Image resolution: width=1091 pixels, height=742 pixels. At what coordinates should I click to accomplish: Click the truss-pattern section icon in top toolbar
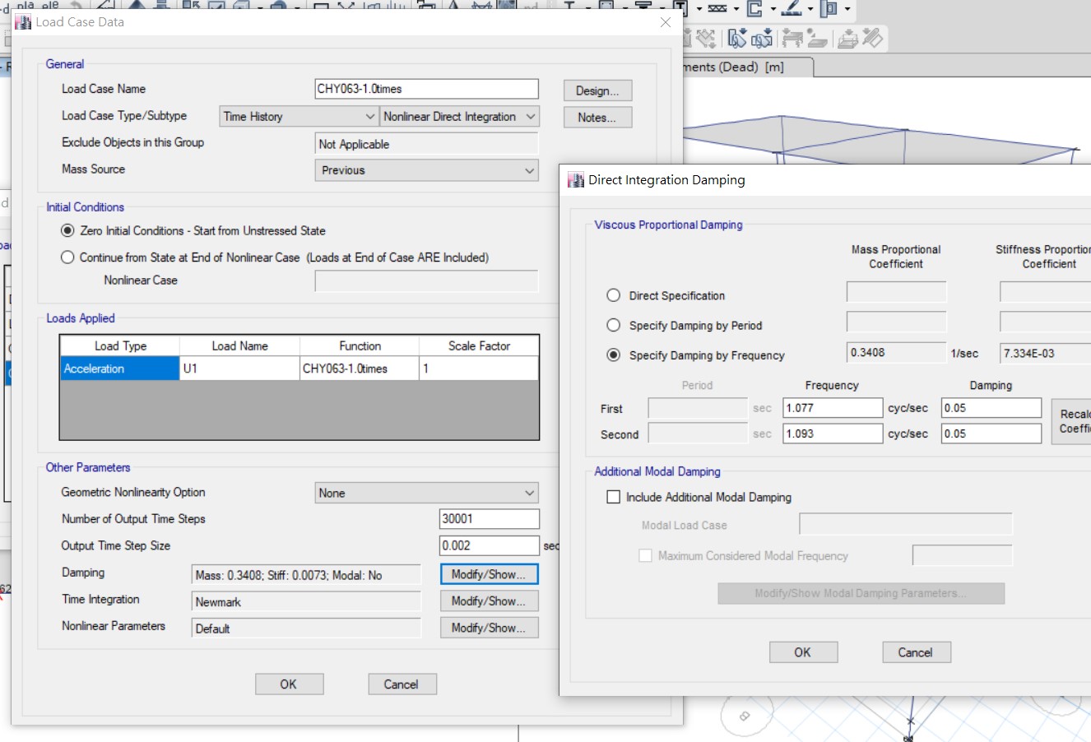pyautogui.click(x=717, y=8)
